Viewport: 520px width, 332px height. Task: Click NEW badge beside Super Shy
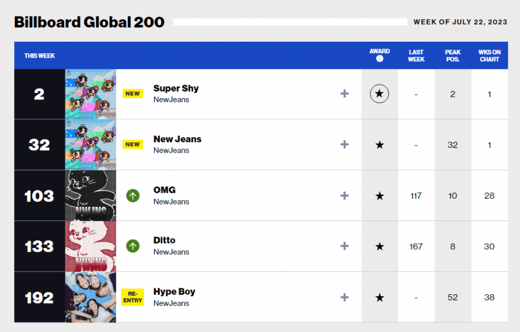point(133,94)
